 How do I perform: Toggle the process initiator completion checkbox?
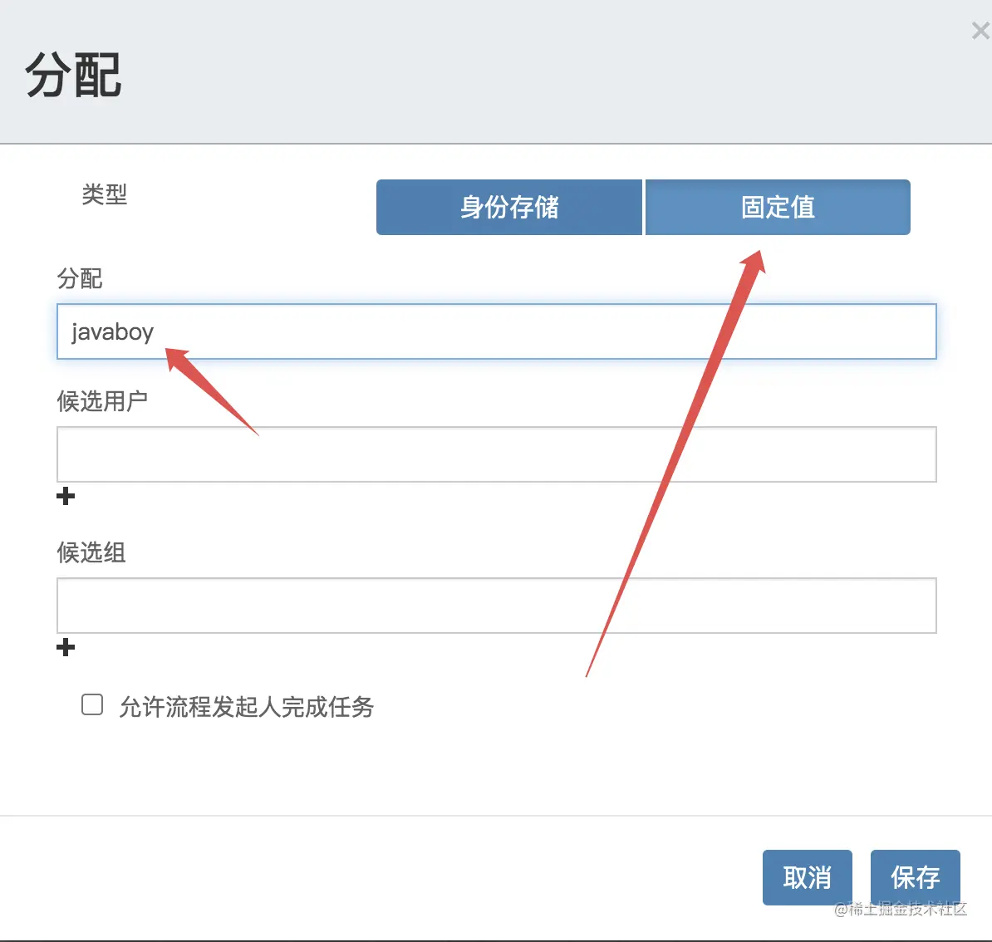pyautogui.click(x=91, y=704)
